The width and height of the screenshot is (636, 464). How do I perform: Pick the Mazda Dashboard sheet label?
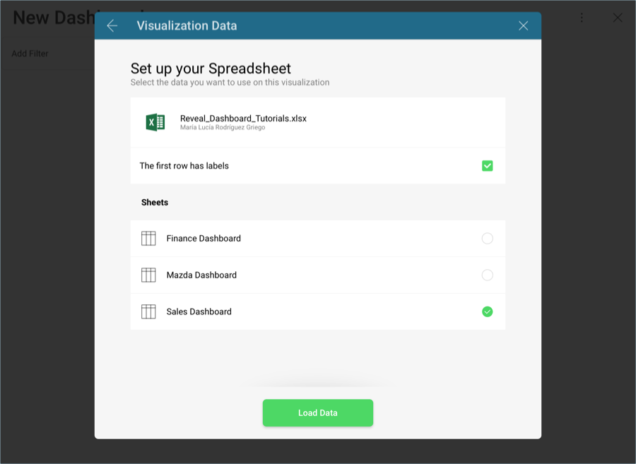coord(201,275)
